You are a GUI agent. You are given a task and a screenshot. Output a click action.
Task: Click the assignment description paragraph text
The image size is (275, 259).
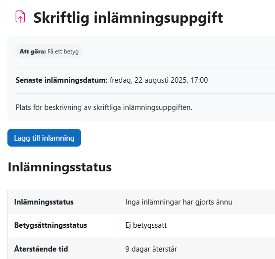click(x=104, y=107)
